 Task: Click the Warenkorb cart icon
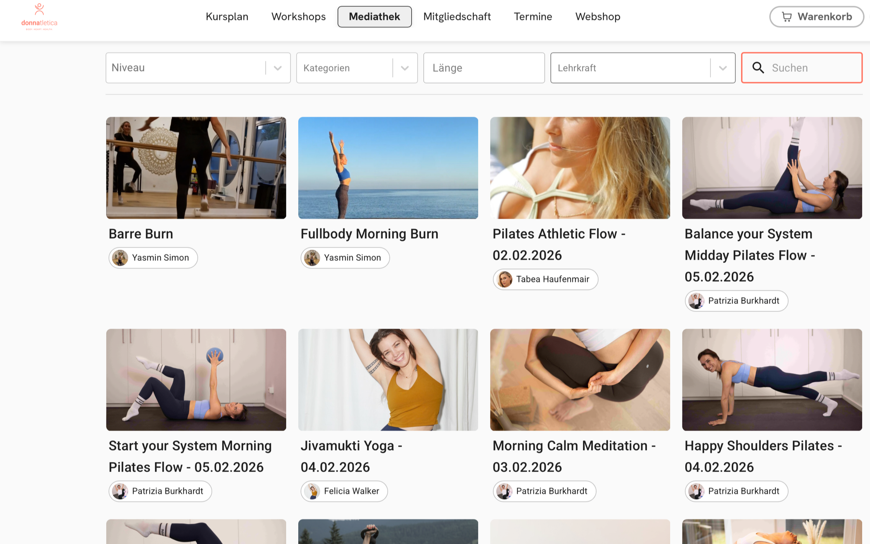(786, 17)
